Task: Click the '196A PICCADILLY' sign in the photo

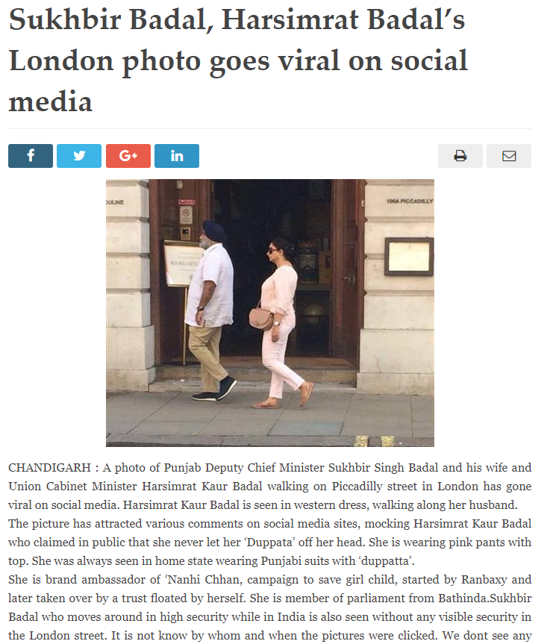Action: (x=409, y=201)
